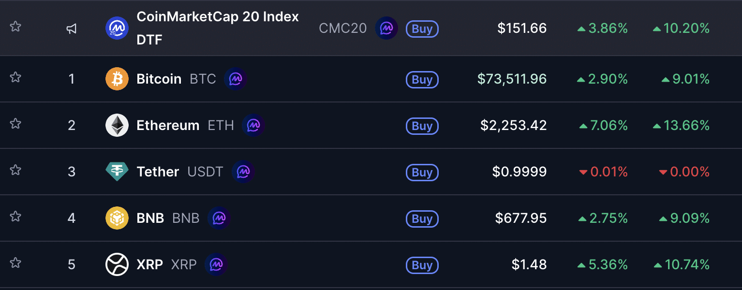Image resolution: width=742 pixels, height=290 pixels.
Task: Click Tether price $0.9999
Action: click(x=519, y=172)
